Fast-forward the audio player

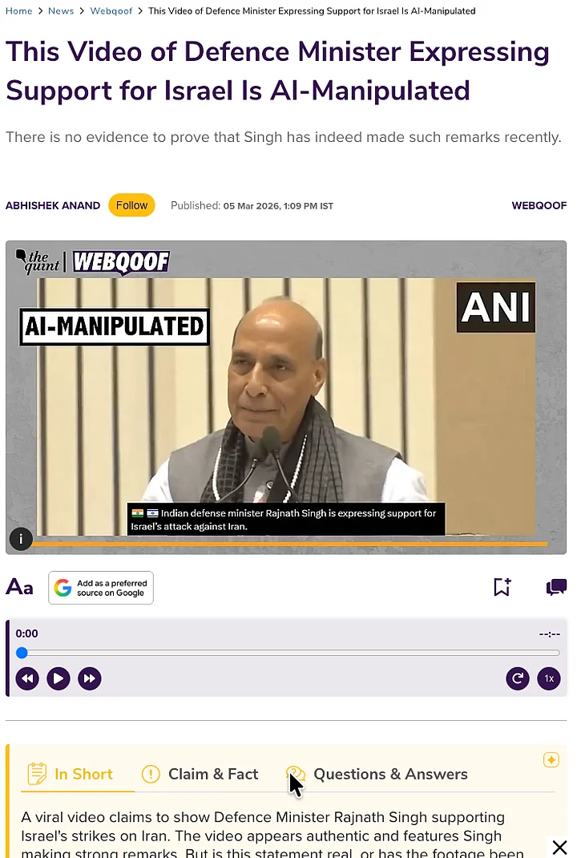(90, 679)
